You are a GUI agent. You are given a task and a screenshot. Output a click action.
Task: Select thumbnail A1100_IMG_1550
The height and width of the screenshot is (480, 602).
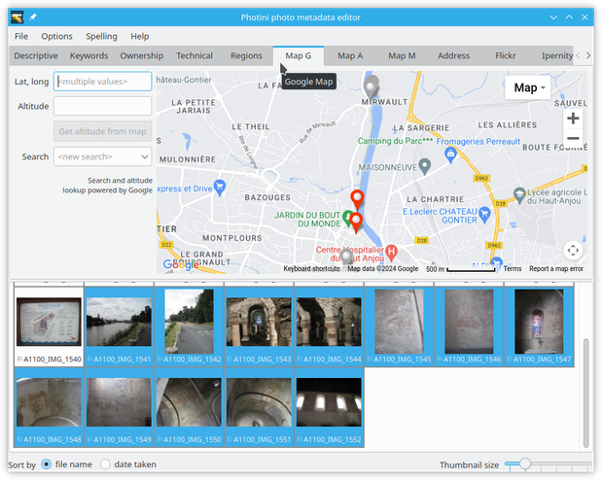[x=189, y=407]
